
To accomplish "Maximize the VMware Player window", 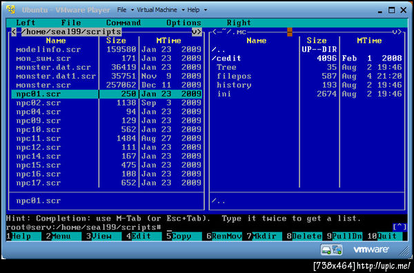I will coord(391,10).
